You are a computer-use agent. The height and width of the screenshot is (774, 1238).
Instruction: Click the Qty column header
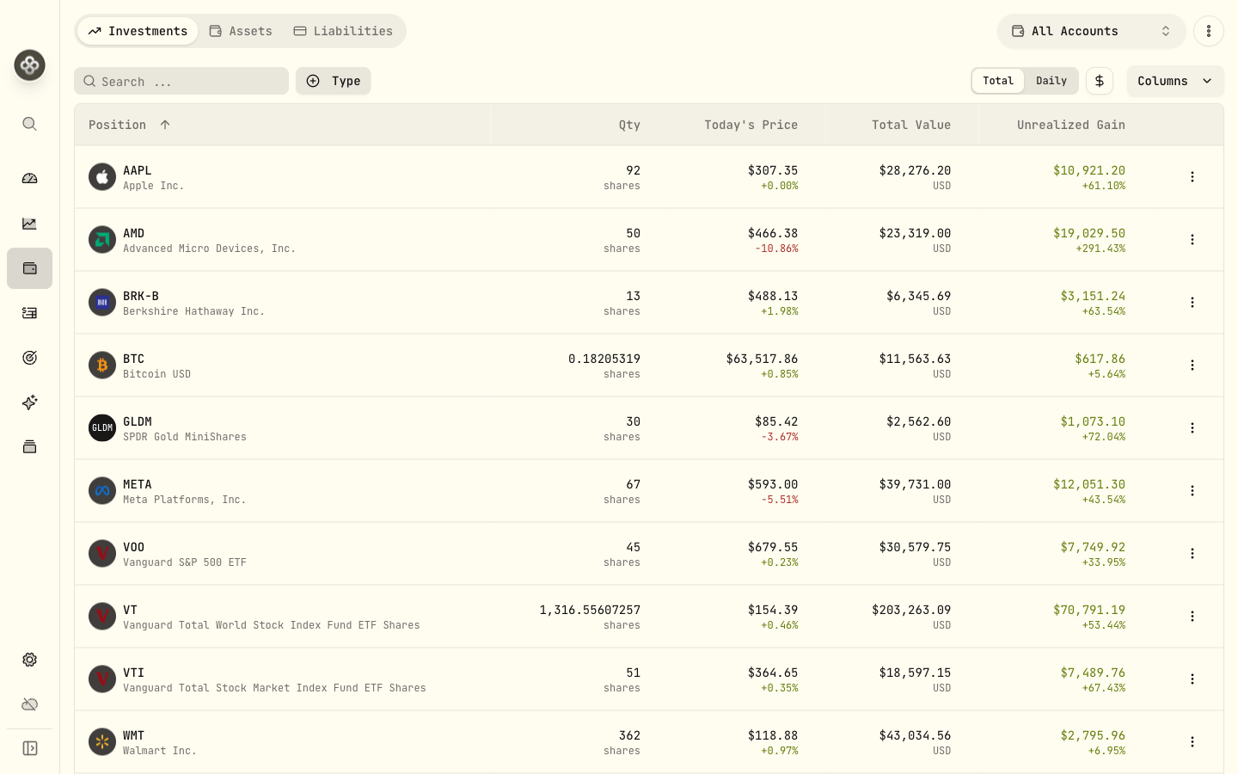click(x=629, y=125)
